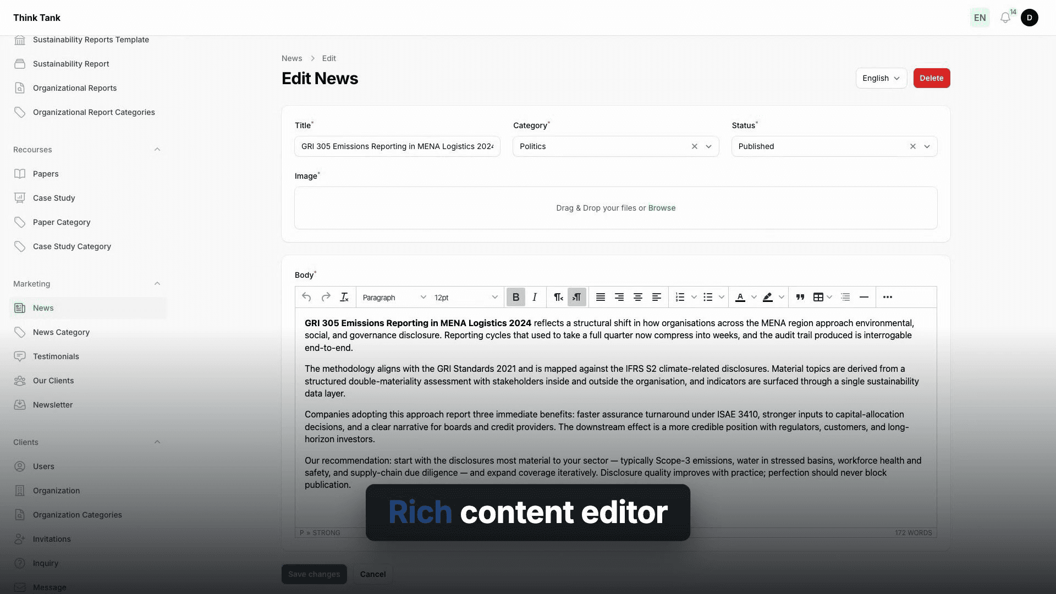The width and height of the screenshot is (1056, 594).
Task: Browse for an image file
Action: (x=662, y=208)
